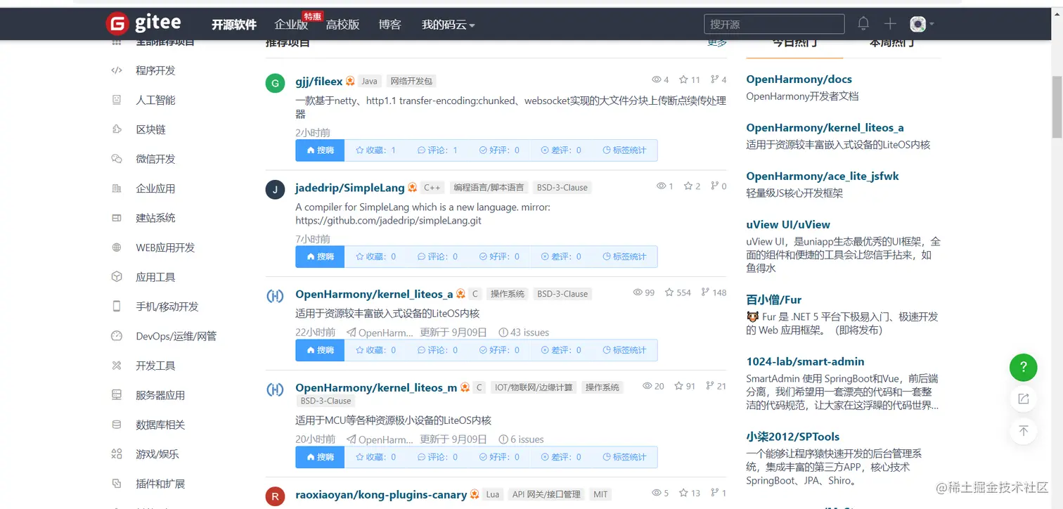Click the Java tag on gjj/fileex
The width and height of the screenshot is (1063, 509).
coord(370,82)
